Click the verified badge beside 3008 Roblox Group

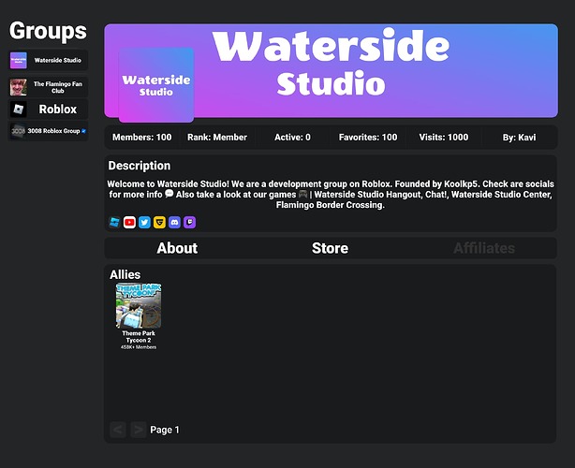(83, 131)
